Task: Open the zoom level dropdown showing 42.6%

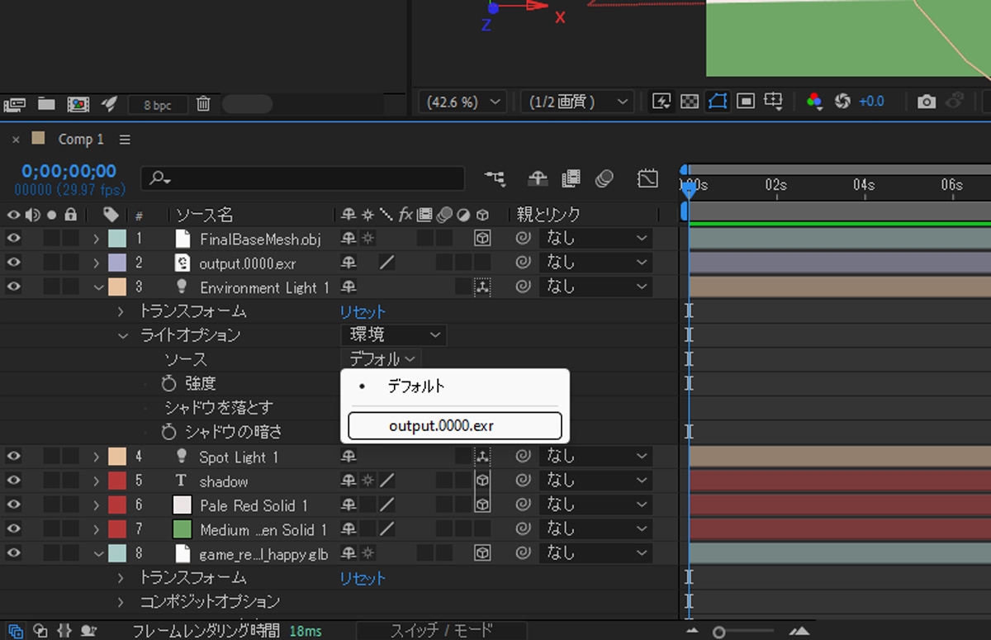Action: 462,101
